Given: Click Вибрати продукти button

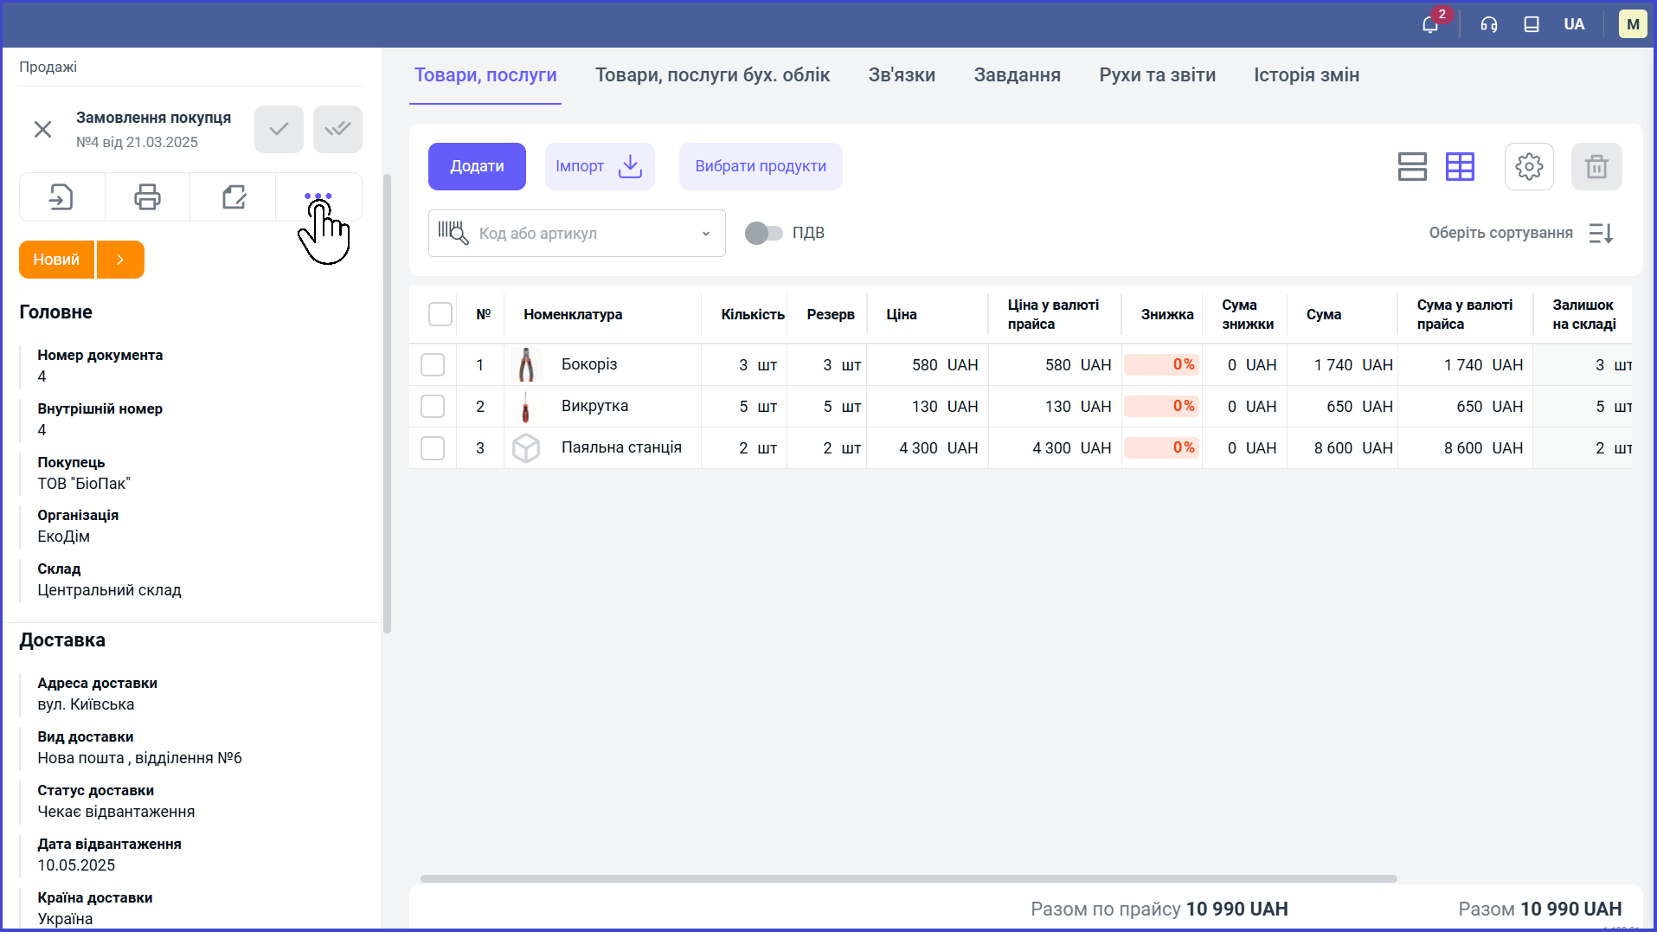Looking at the screenshot, I should pyautogui.click(x=761, y=166).
